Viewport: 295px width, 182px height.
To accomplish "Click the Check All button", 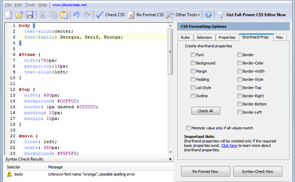I will tap(206, 111).
